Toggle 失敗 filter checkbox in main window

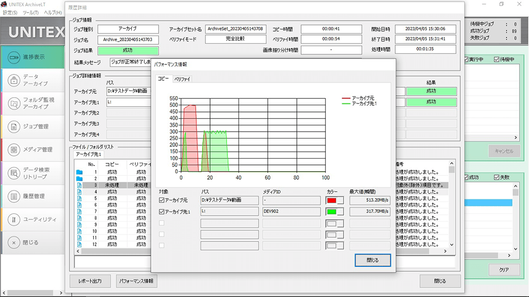[x=497, y=178]
